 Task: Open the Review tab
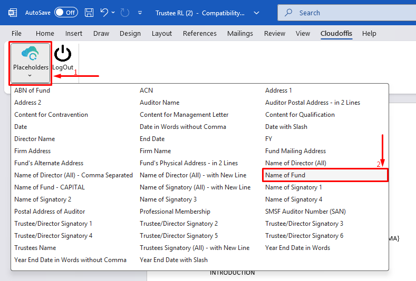click(x=274, y=33)
